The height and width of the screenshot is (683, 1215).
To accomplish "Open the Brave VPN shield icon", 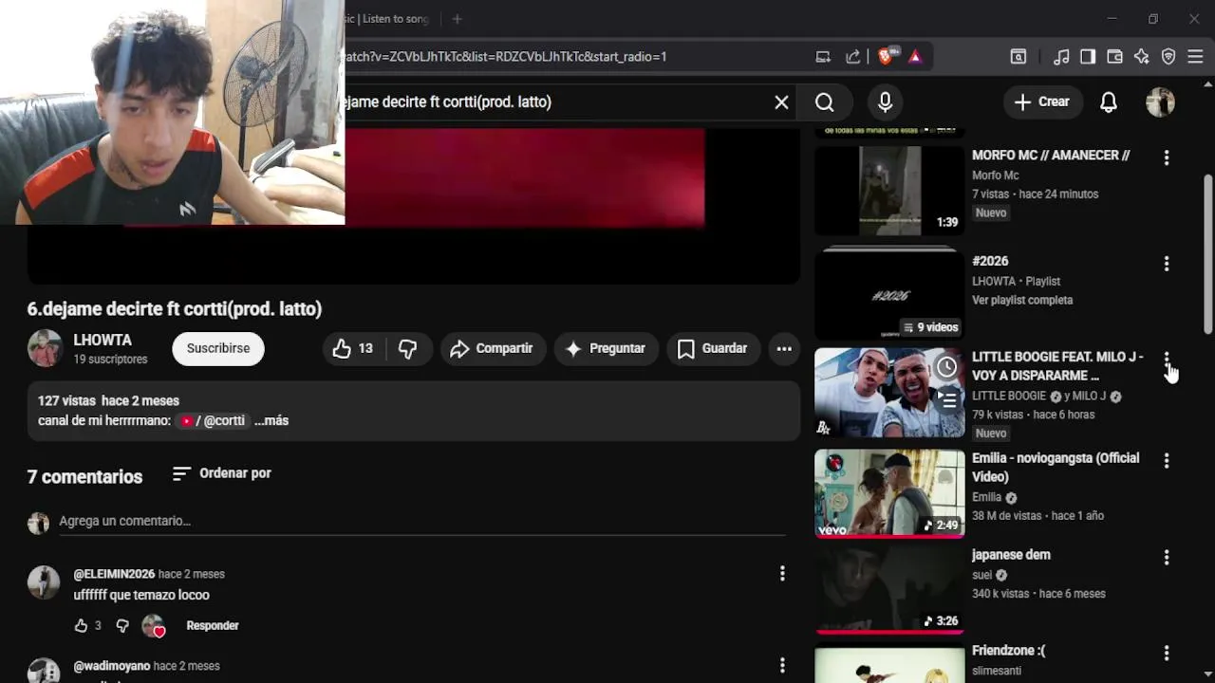I will (1168, 57).
